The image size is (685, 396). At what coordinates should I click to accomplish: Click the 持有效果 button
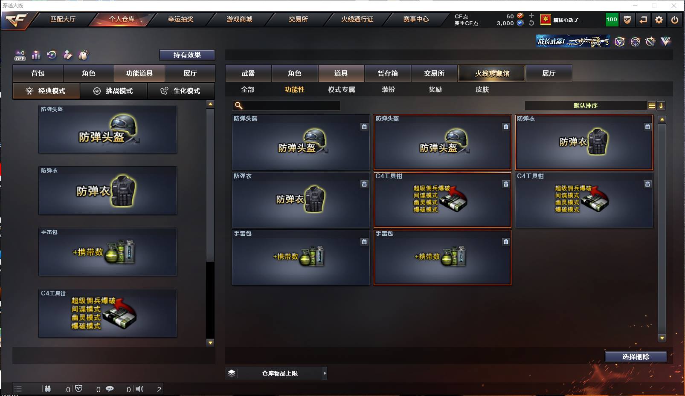click(x=187, y=55)
